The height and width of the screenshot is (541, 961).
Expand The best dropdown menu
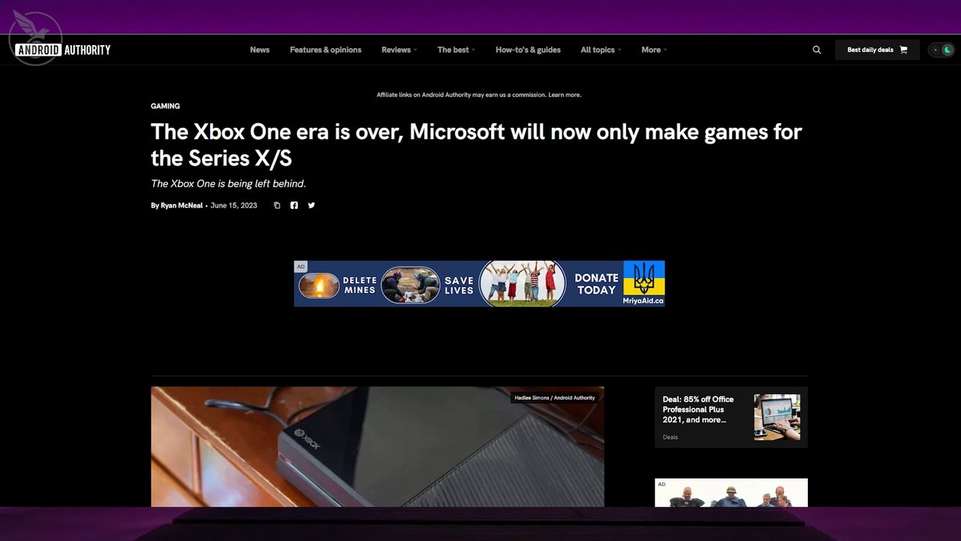click(456, 50)
